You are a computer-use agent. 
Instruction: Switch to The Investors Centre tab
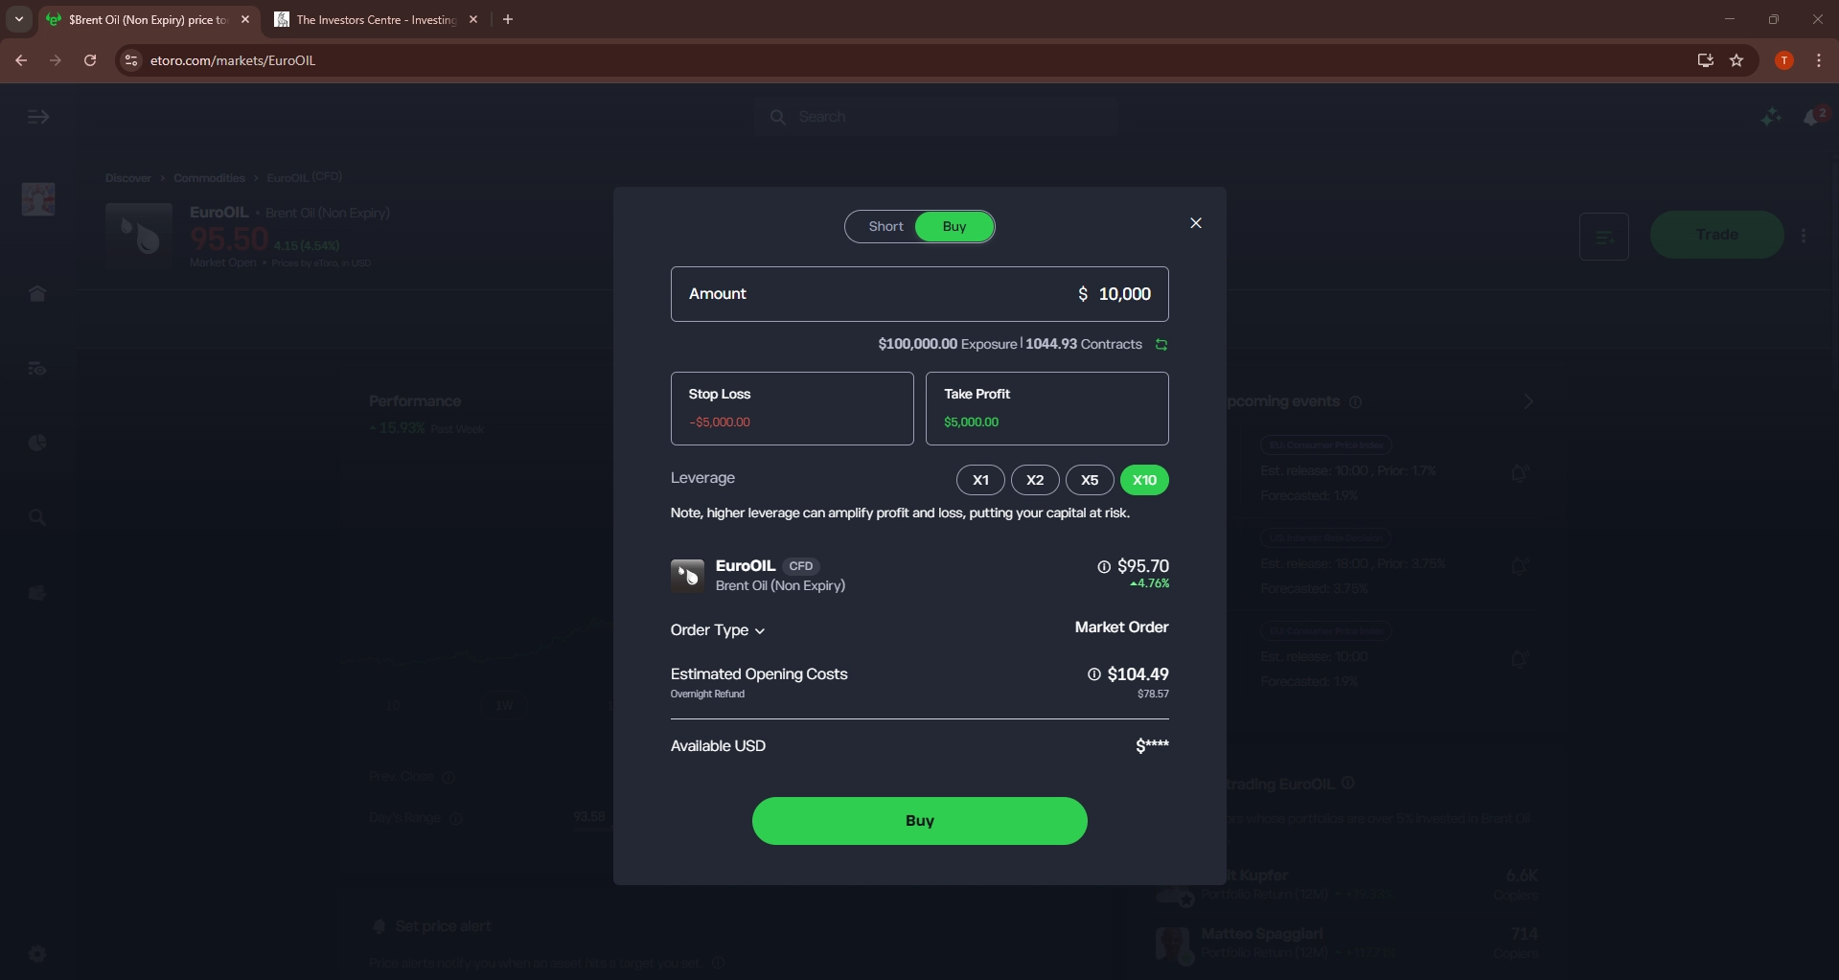point(378,19)
